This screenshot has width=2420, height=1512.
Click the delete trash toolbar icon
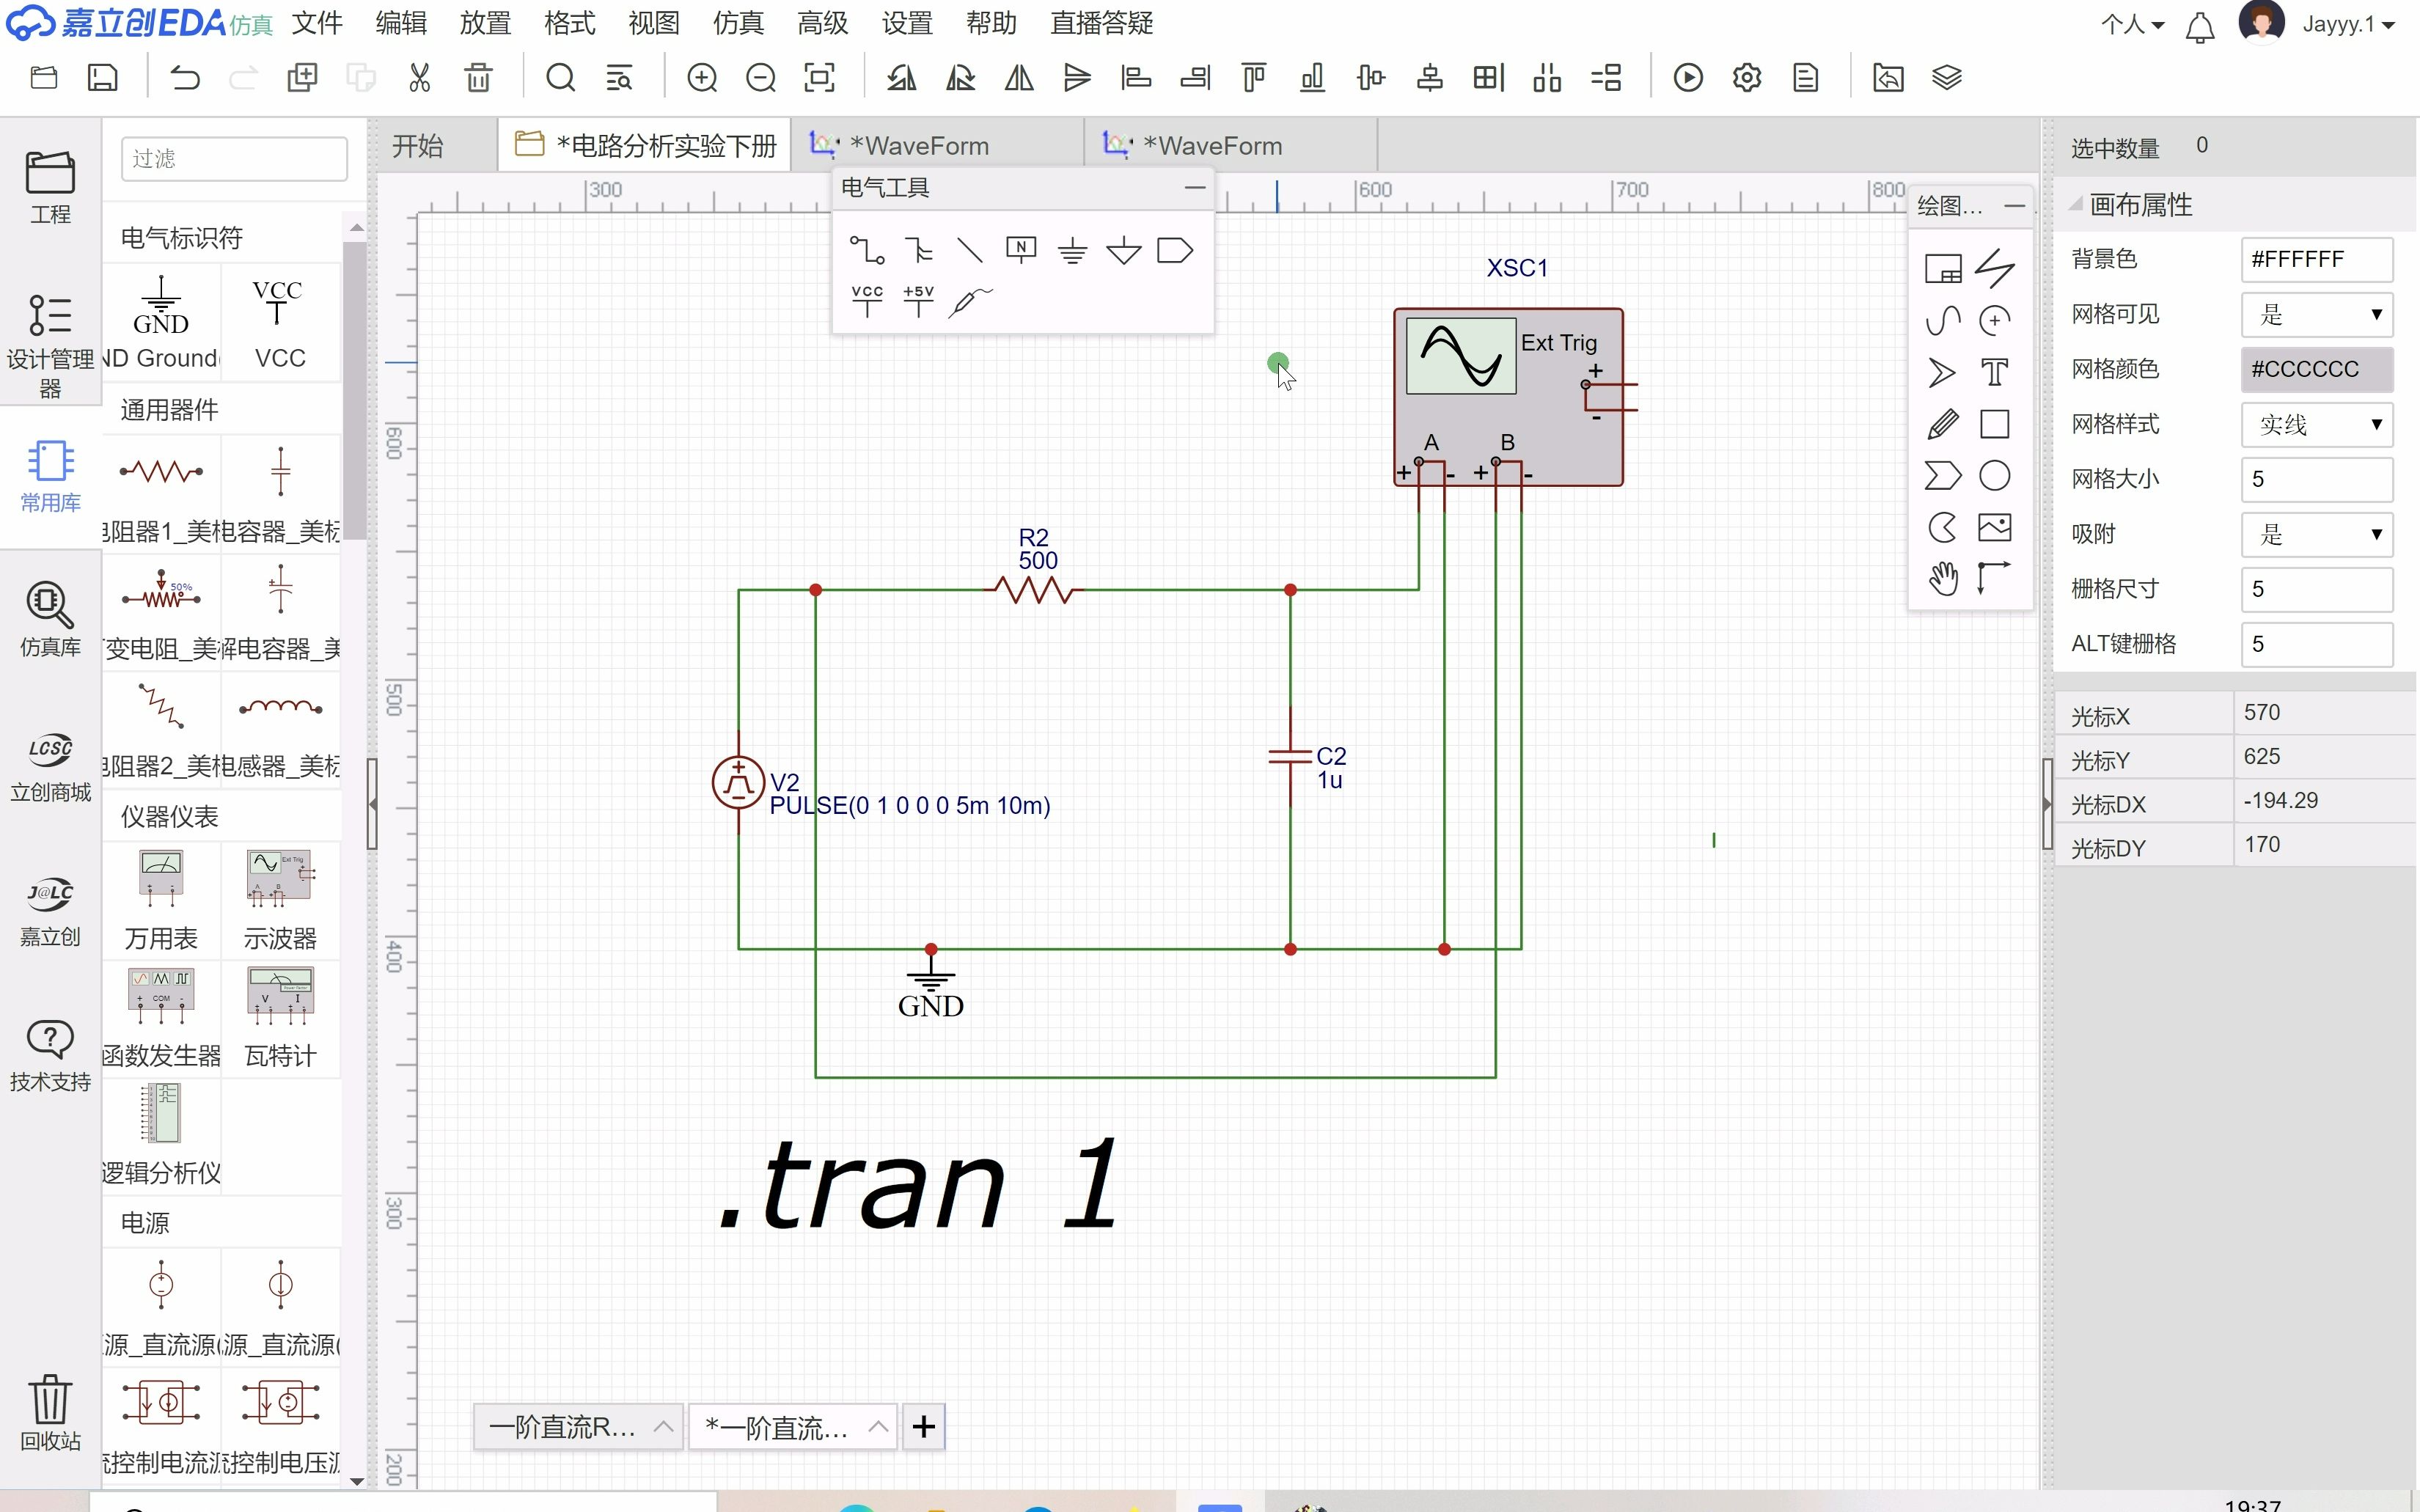point(478,78)
